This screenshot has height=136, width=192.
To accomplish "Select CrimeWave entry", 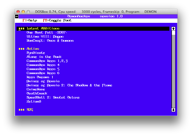I will point(36,89).
